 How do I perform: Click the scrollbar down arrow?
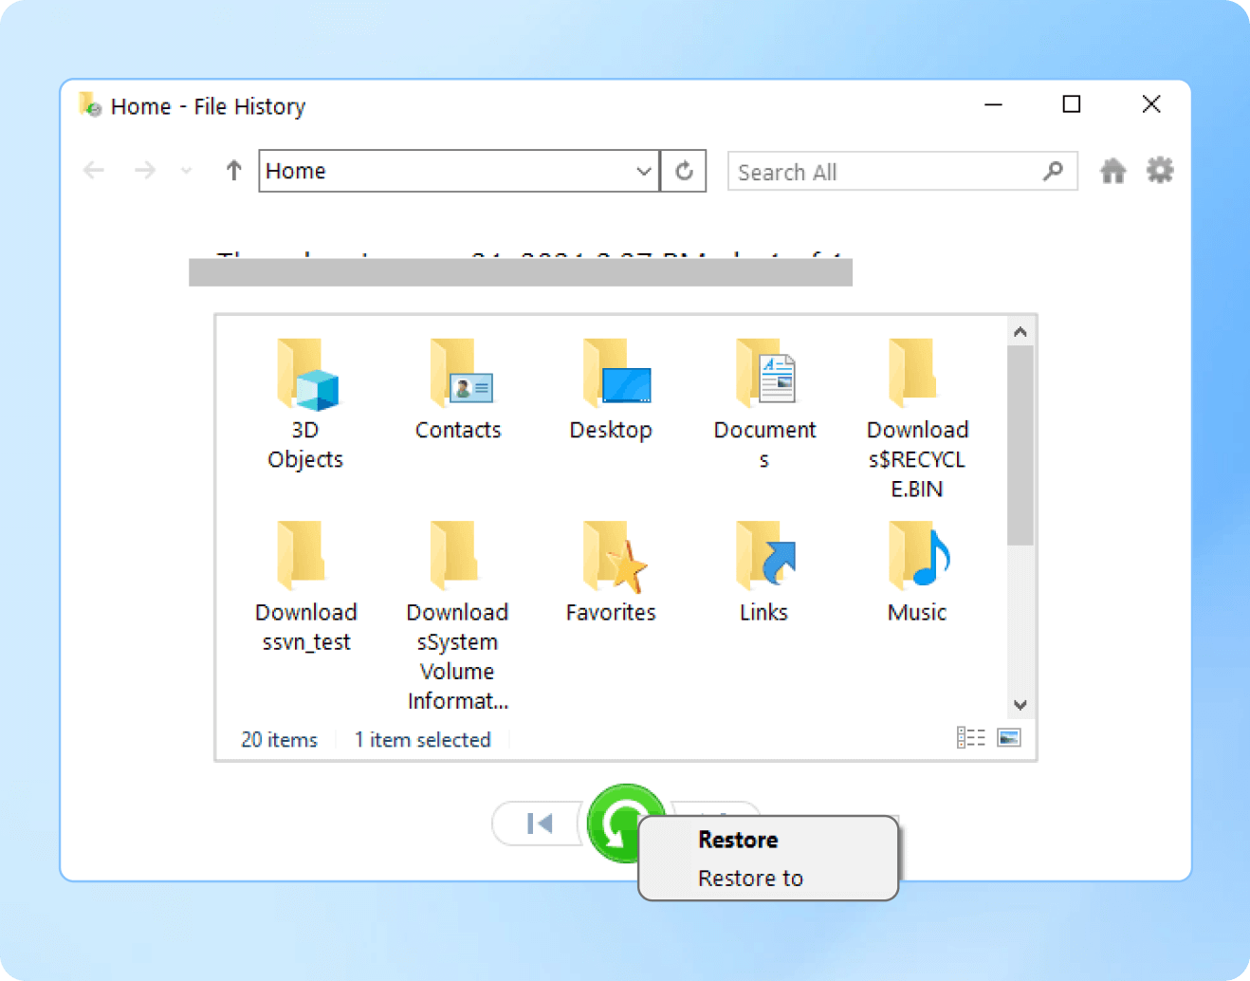click(x=1020, y=705)
